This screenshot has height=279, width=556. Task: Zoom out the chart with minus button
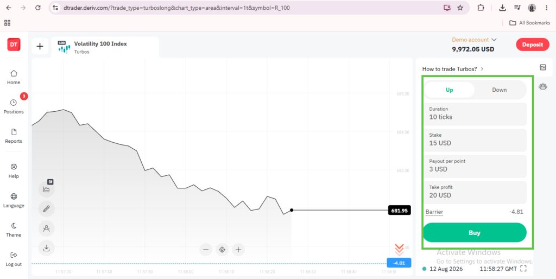click(x=206, y=250)
